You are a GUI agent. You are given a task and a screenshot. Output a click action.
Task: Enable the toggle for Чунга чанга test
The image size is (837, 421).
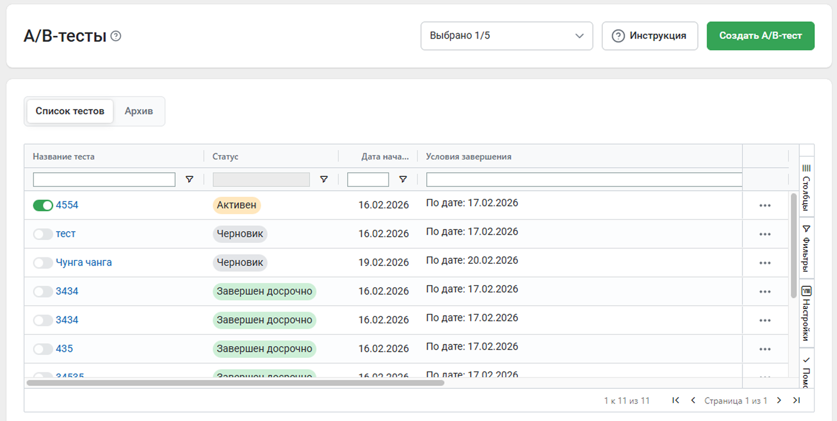(x=43, y=263)
